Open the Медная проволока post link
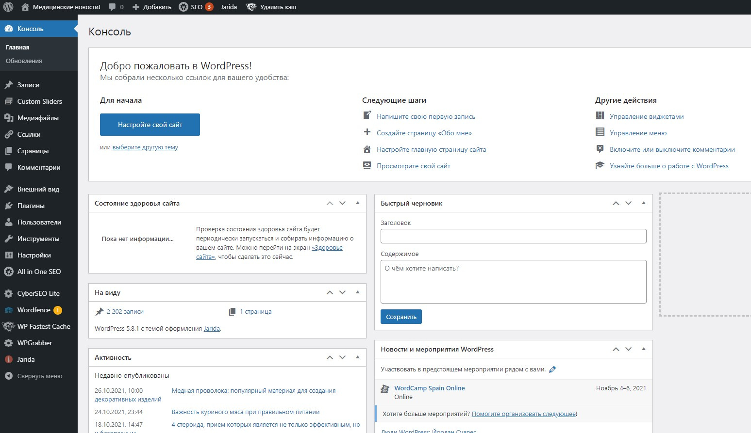This screenshot has width=751, height=433. [x=253, y=391]
